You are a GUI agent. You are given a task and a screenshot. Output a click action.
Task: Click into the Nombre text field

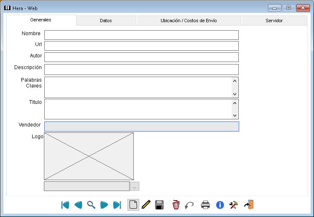(x=141, y=35)
